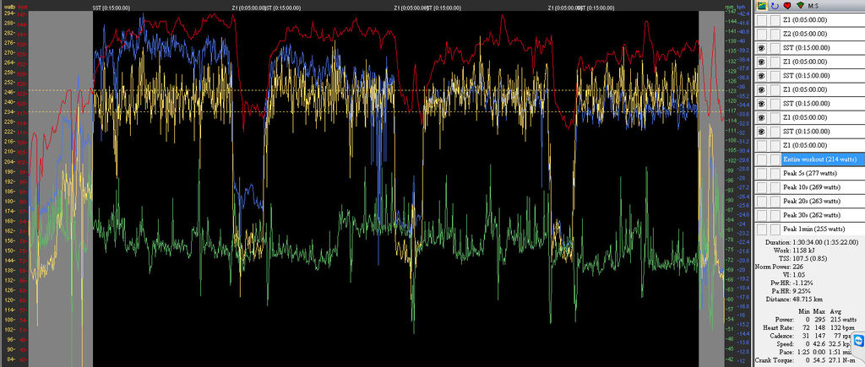Select the Z2 (0:05:00.00) range

tap(811, 34)
